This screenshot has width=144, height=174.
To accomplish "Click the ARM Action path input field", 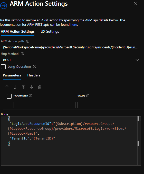I will (71, 47).
